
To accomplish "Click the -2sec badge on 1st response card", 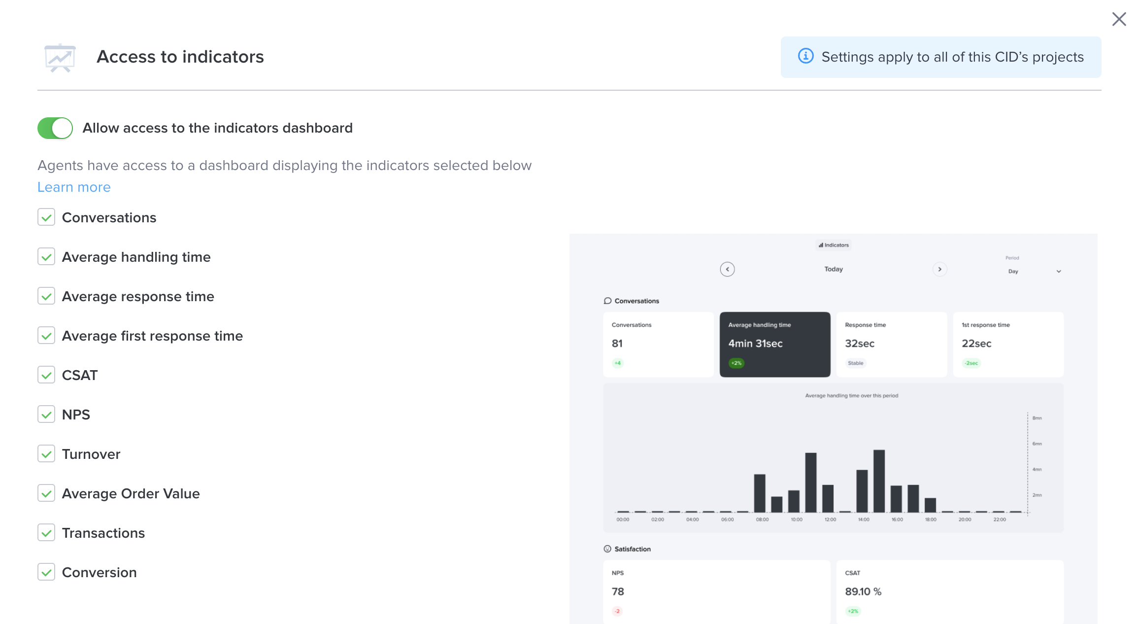I will 971,363.
